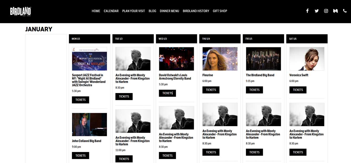This screenshot has width=351, height=163.
Task: Click the Medium icon in header
Action: [x=335, y=11]
